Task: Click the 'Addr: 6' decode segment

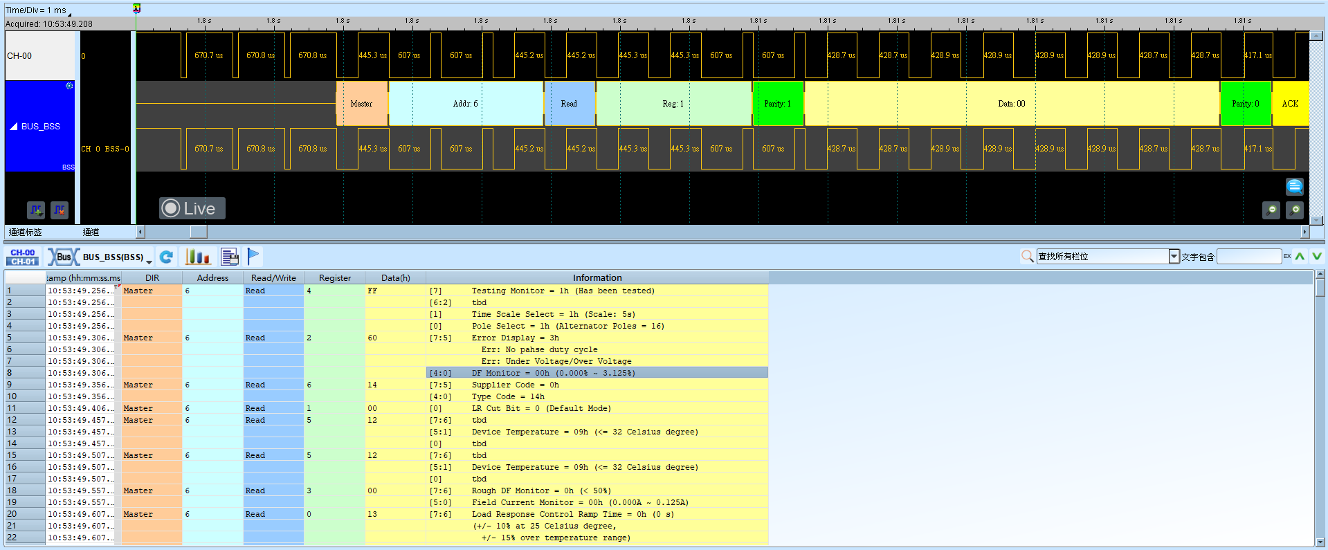Action: 466,104
